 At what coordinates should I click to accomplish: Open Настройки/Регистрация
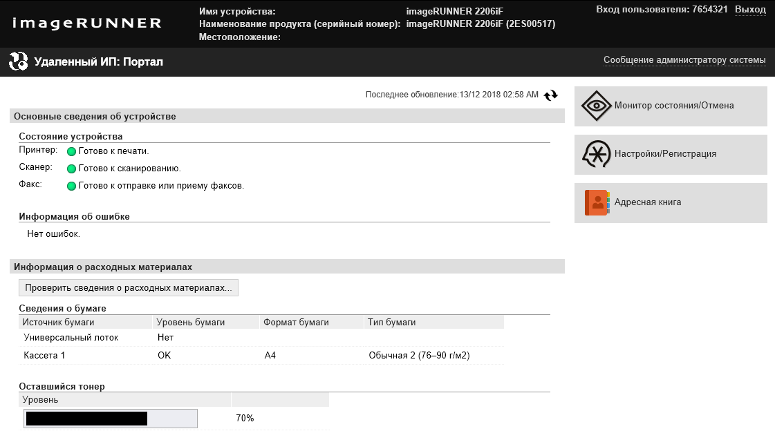point(671,155)
